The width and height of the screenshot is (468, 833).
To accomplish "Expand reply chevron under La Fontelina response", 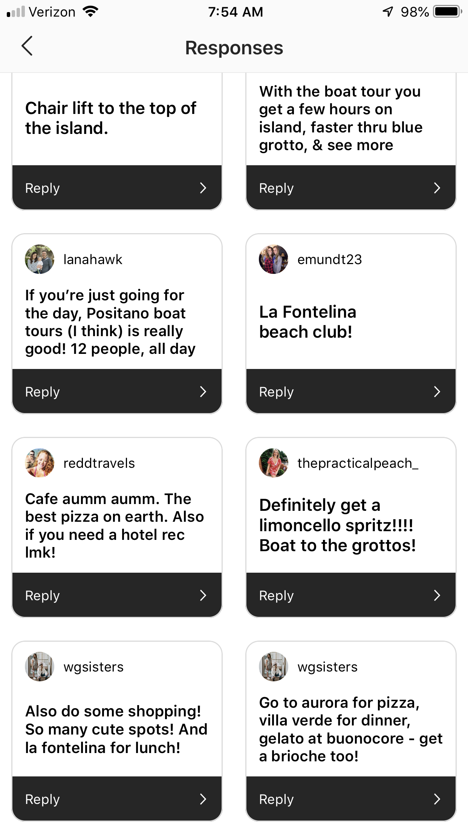I will pos(437,392).
